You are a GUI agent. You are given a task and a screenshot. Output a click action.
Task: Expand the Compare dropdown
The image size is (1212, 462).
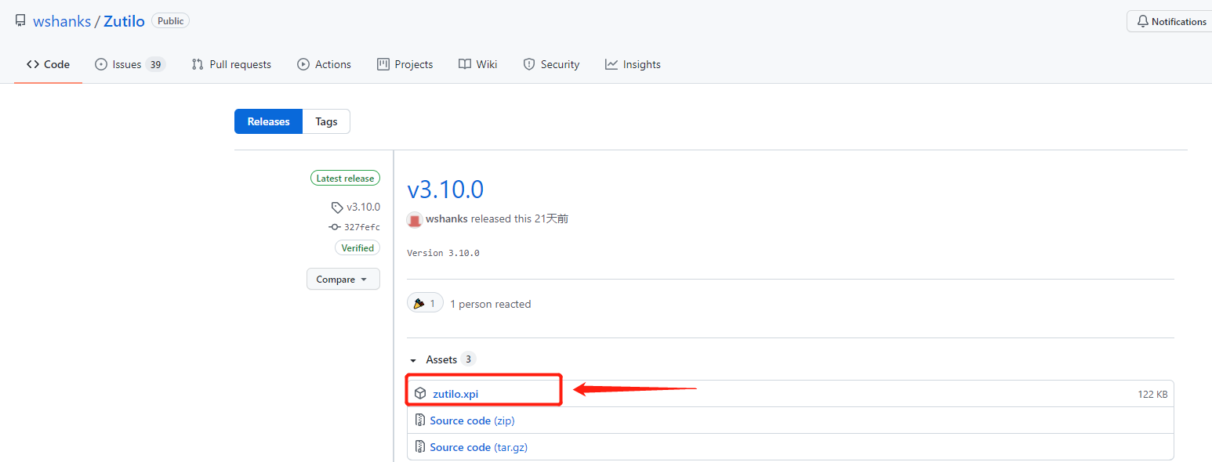point(343,280)
